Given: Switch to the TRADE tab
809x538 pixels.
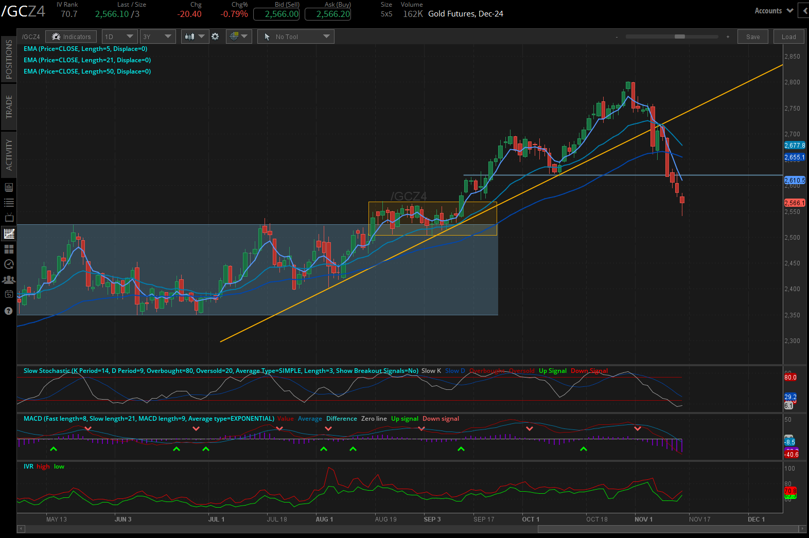Looking at the screenshot, I should coord(9,107).
